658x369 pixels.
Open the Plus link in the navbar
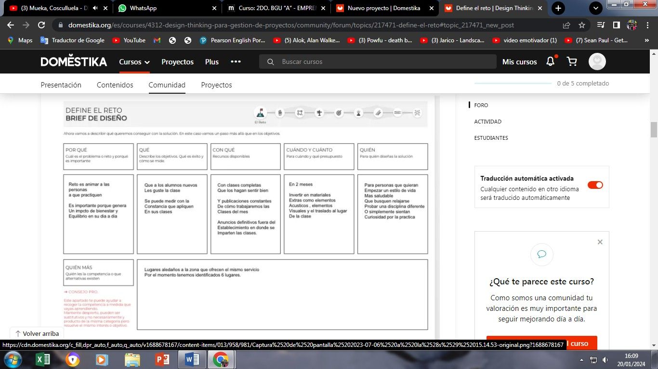point(212,61)
